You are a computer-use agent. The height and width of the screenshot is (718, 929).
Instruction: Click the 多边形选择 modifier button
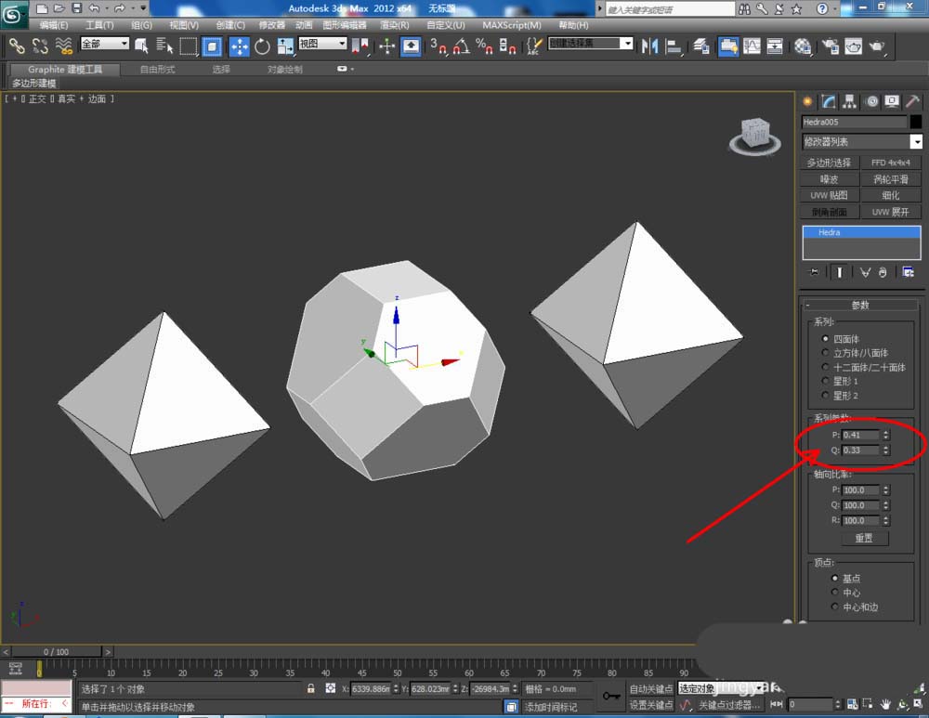tap(829, 163)
